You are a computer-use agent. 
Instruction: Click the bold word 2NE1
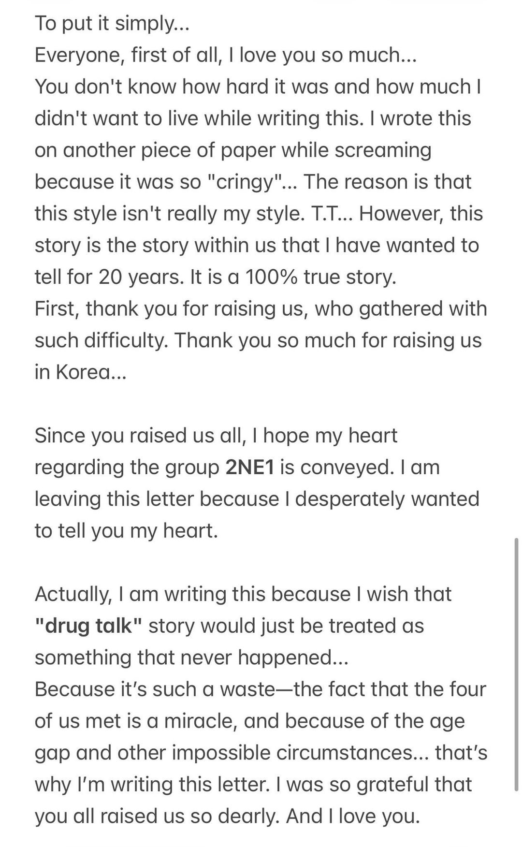[249, 467]
